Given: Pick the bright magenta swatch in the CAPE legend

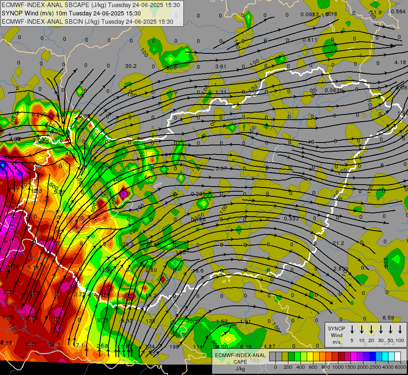Looking at the screenshot, I should point(354,357).
